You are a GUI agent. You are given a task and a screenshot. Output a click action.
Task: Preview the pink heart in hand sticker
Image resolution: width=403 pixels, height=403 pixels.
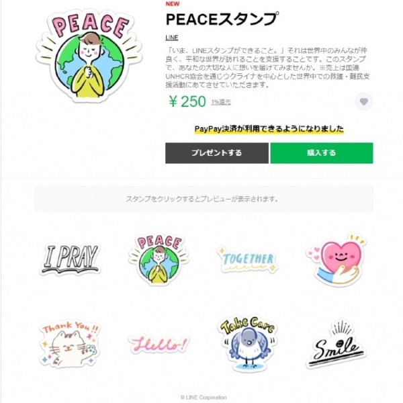(337, 260)
